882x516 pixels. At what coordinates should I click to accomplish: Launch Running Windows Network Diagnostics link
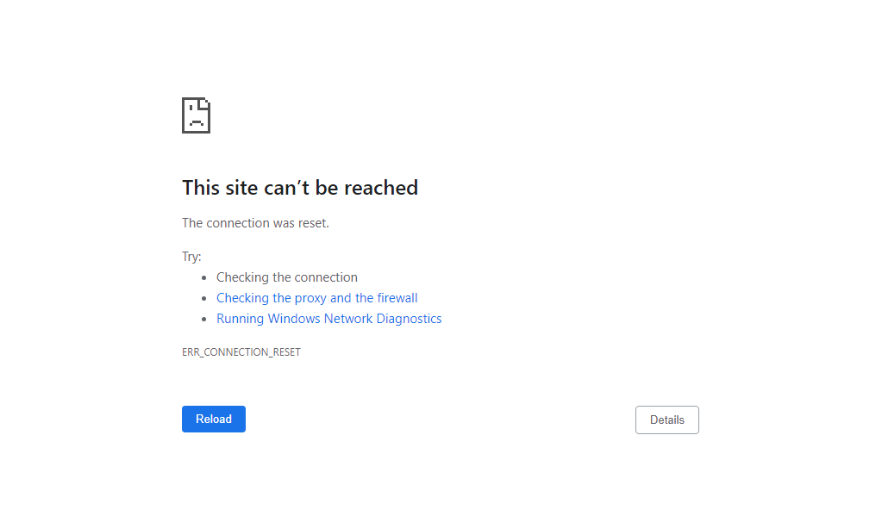coord(329,319)
